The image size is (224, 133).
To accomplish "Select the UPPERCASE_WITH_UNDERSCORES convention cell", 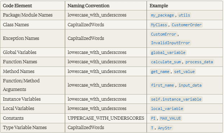I will tap(106, 118).
